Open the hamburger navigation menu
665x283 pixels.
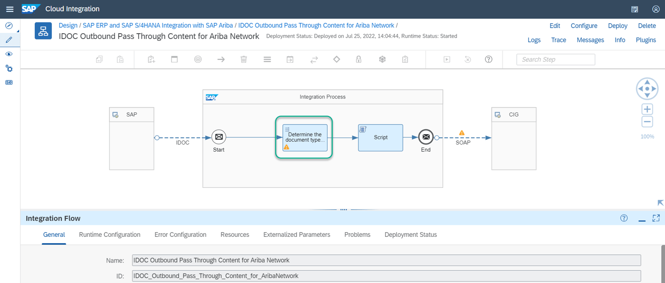point(10,9)
